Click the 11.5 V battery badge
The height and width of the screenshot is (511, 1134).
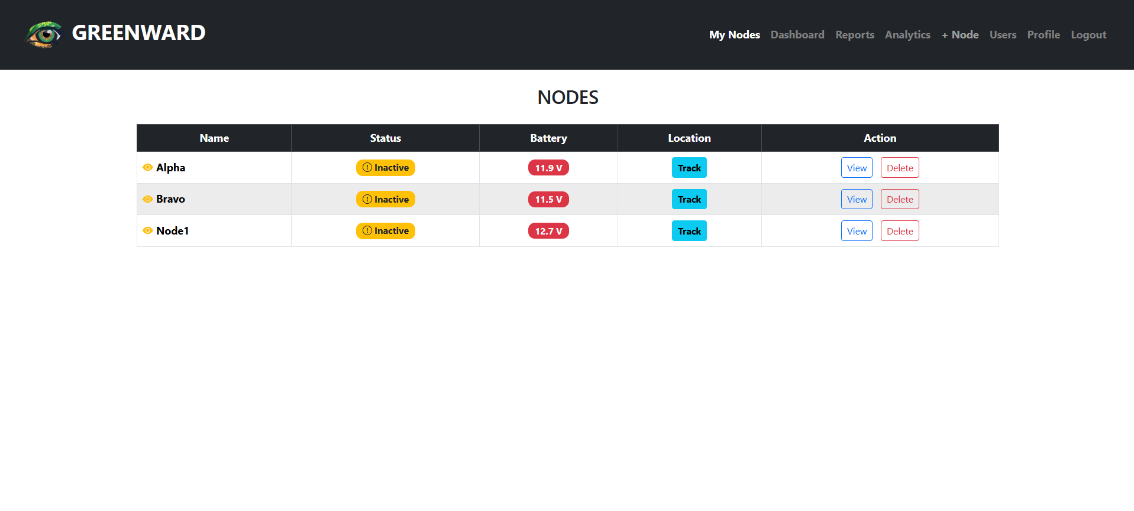coord(548,200)
